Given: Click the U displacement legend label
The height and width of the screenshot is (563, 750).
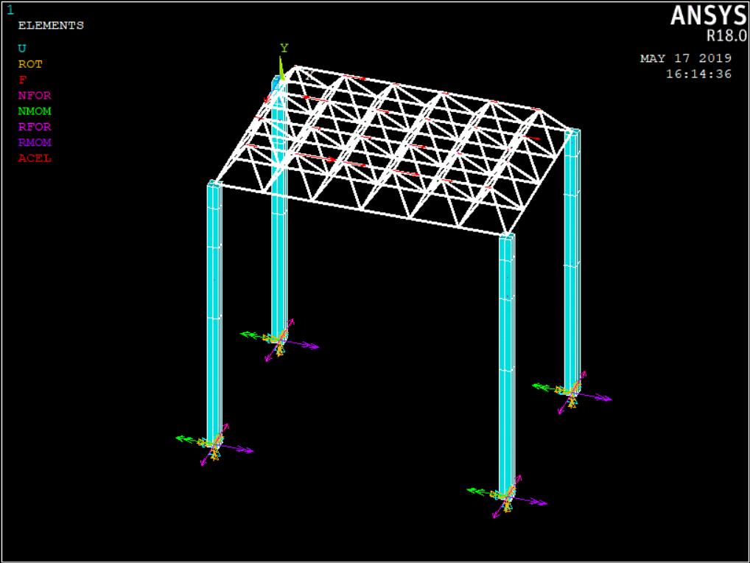Looking at the screenshot, I should tap(22, 49).
